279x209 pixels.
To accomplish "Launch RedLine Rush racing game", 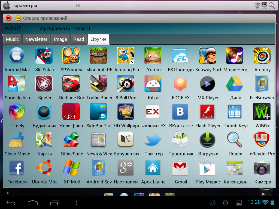I will pos(71,83).
